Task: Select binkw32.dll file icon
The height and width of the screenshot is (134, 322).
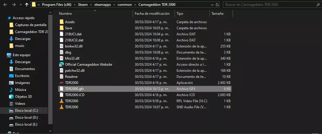Action: click(x=61, y=46)
